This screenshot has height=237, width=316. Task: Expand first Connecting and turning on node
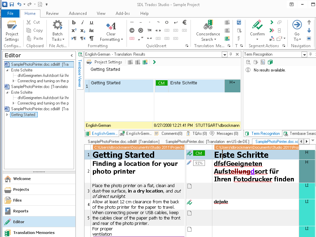[13, 81]
